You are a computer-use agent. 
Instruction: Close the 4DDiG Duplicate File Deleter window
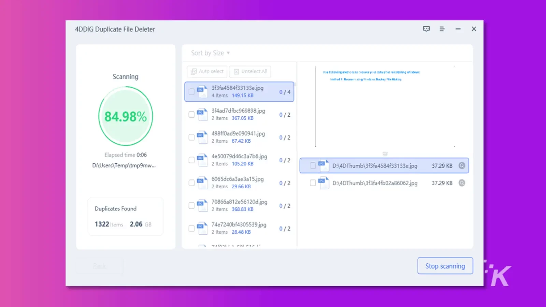(474, 29)
